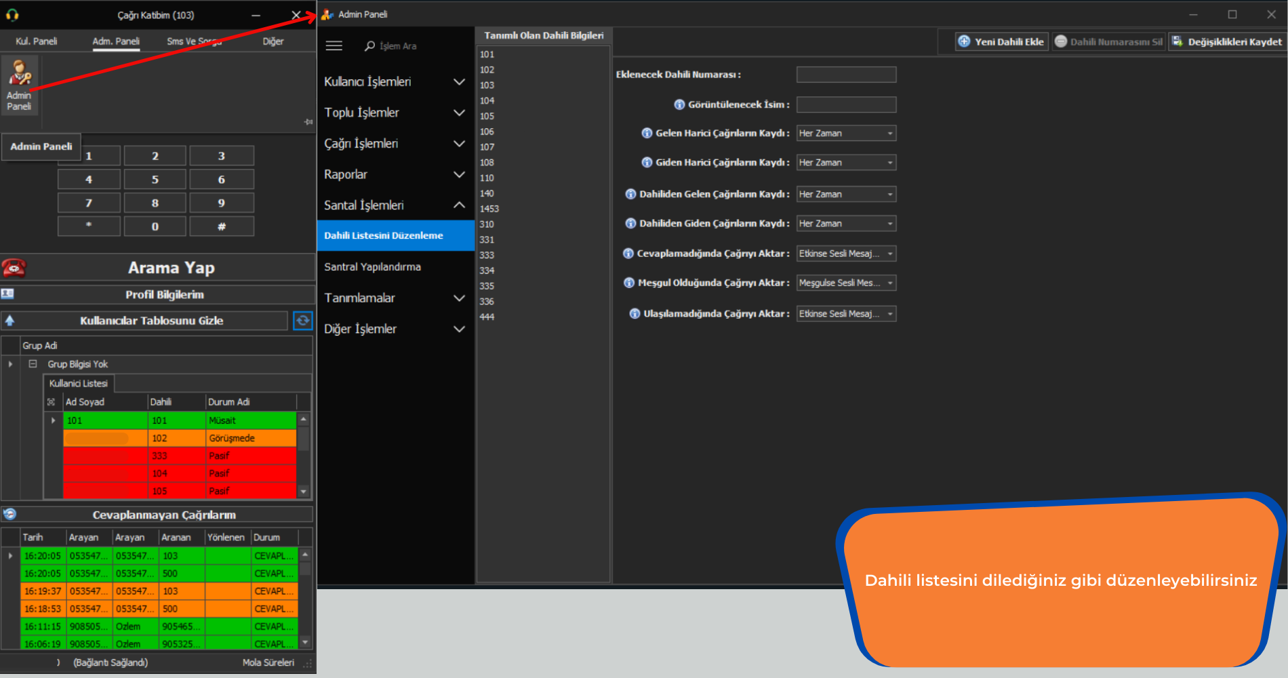Click Değişiklikleri Kaydet button

click(1227, 42)
